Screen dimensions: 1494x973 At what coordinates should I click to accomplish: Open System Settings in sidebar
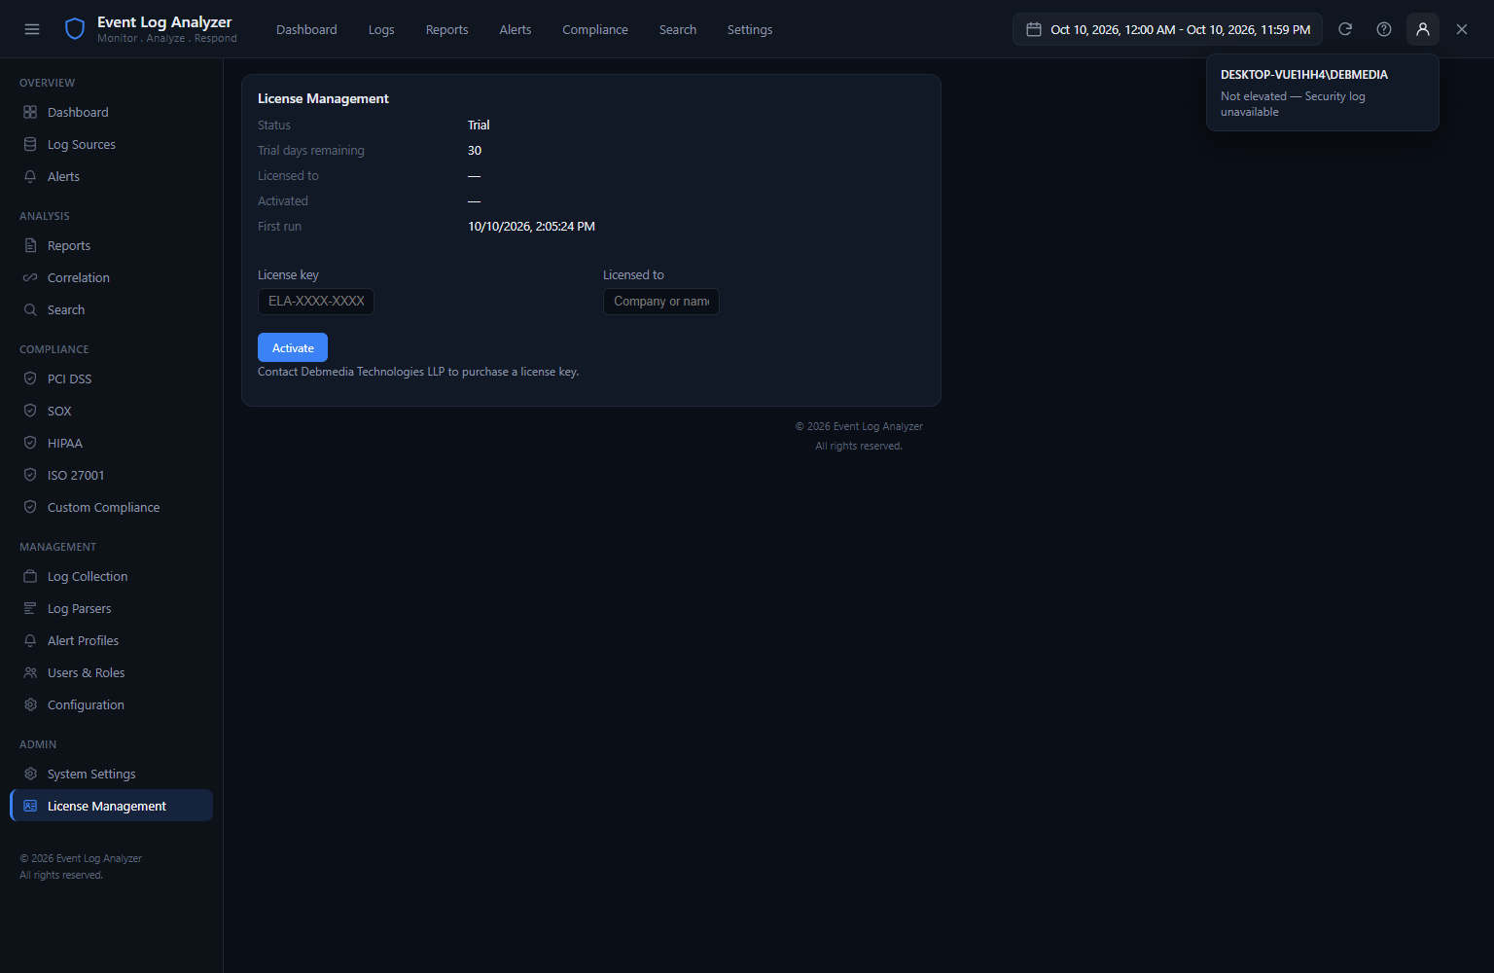(111, 774)
